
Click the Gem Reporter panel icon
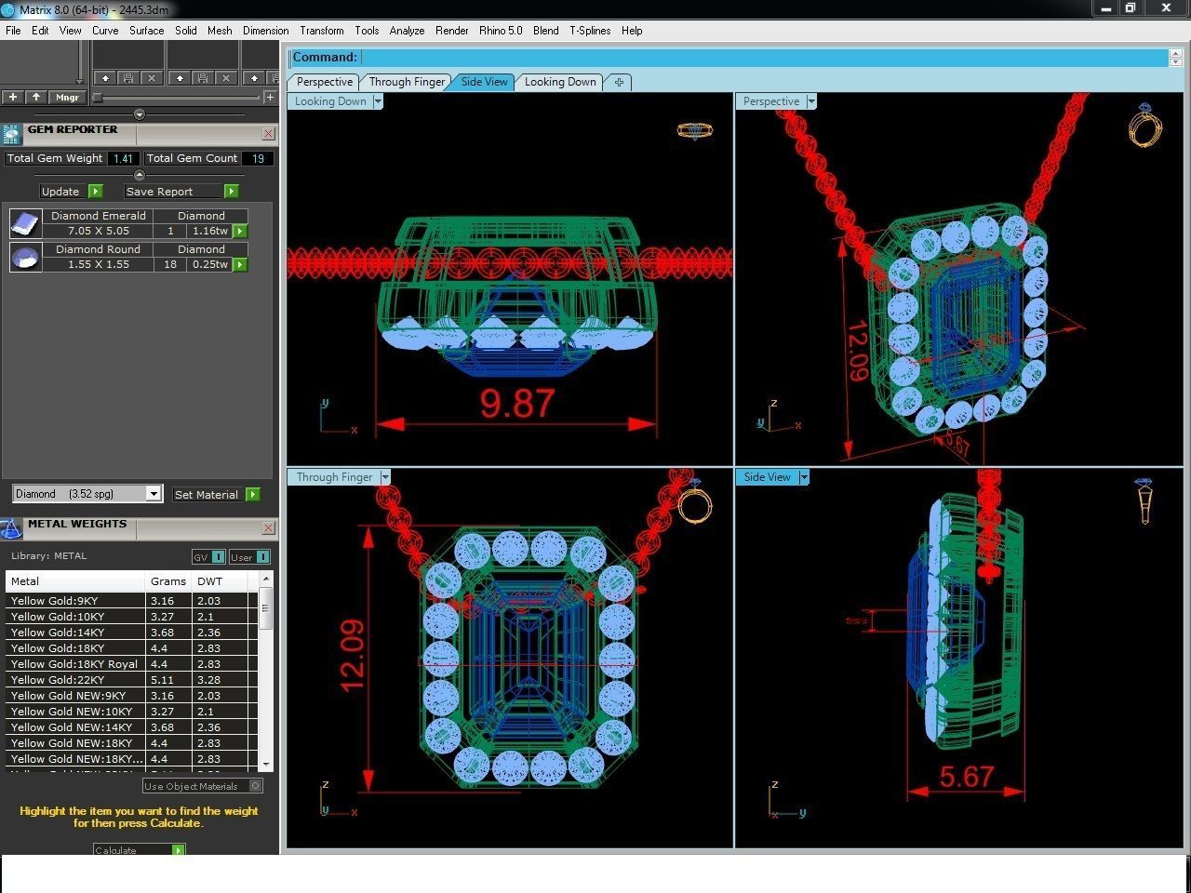[11, 133]
